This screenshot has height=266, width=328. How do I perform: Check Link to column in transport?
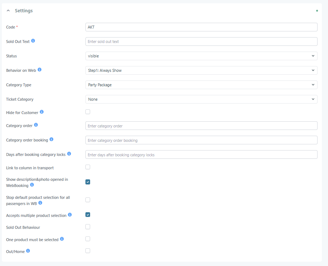point(88,167)
